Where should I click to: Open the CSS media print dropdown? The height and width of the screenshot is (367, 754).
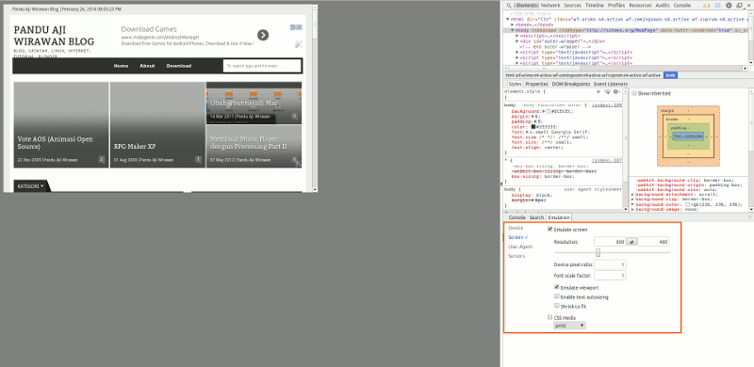(x=569, y=326)
